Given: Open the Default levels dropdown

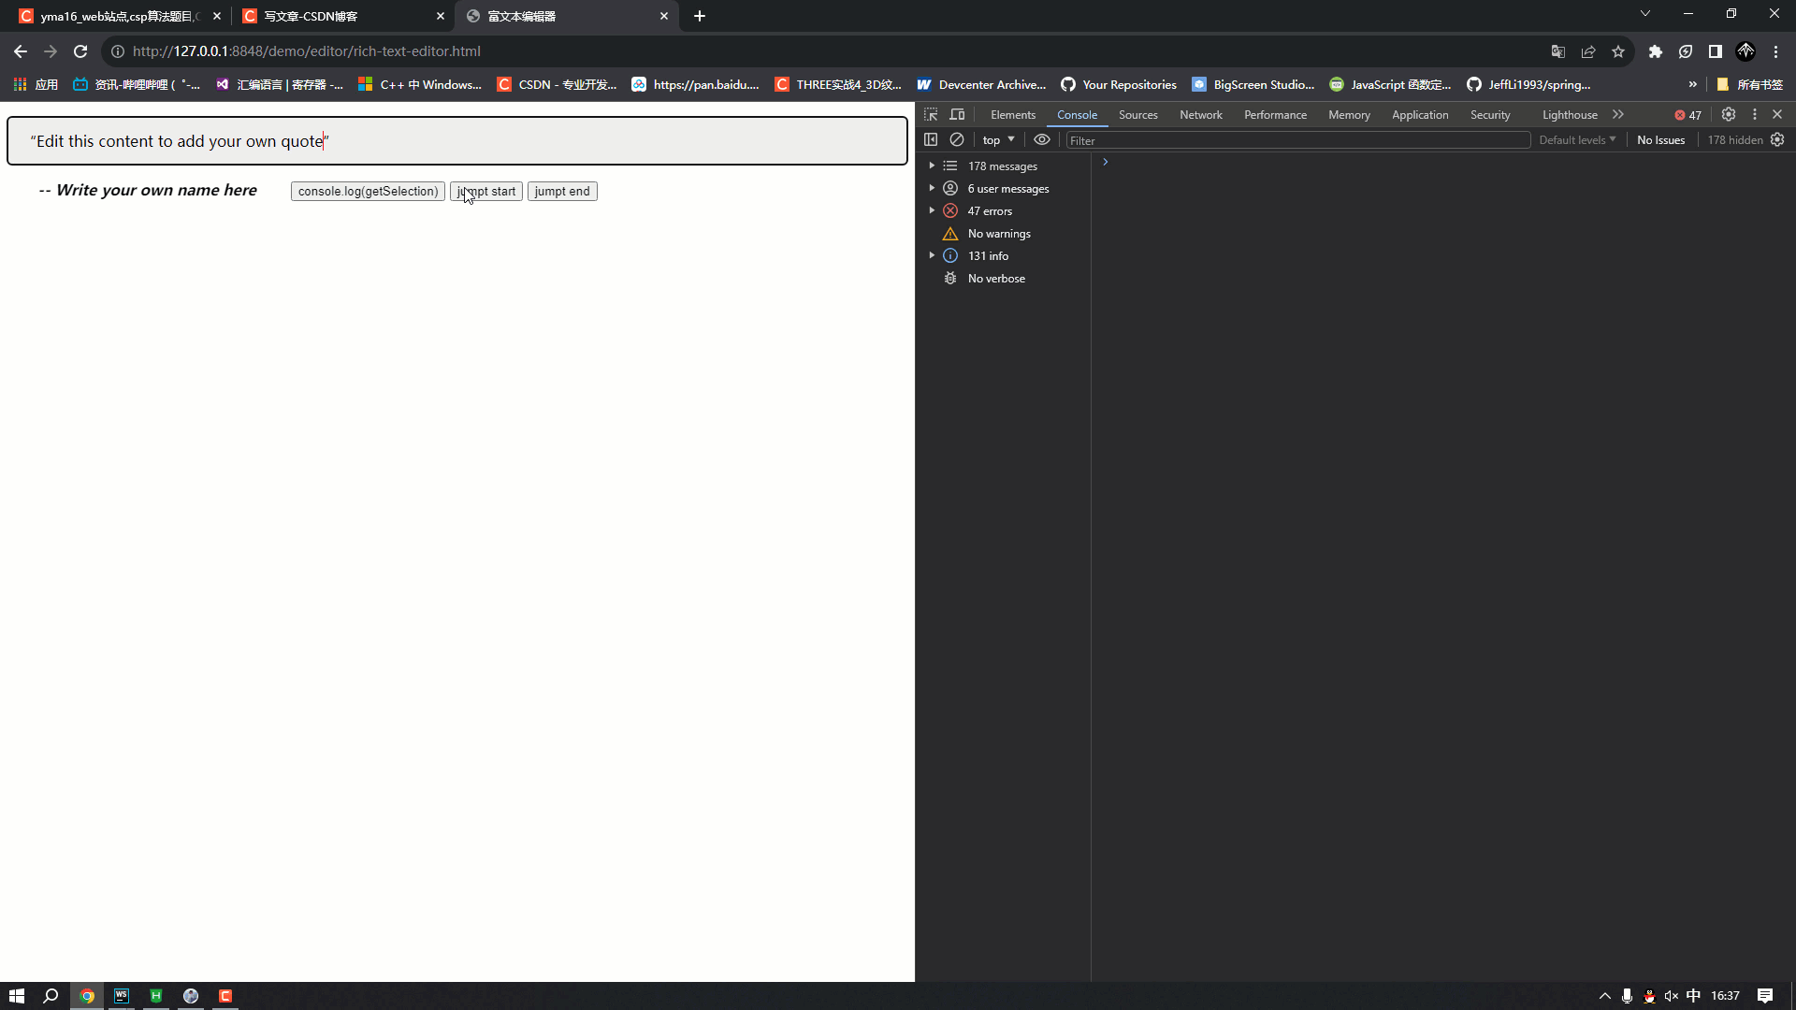Looking at the screenshot, I should click(x=1576, y=139).
